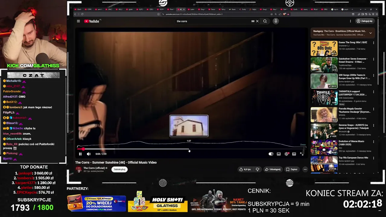Open options for 'Quicksilver Saves Everyone' video
The height and width of the screenshot is (217, 386).
pos(373,59)
